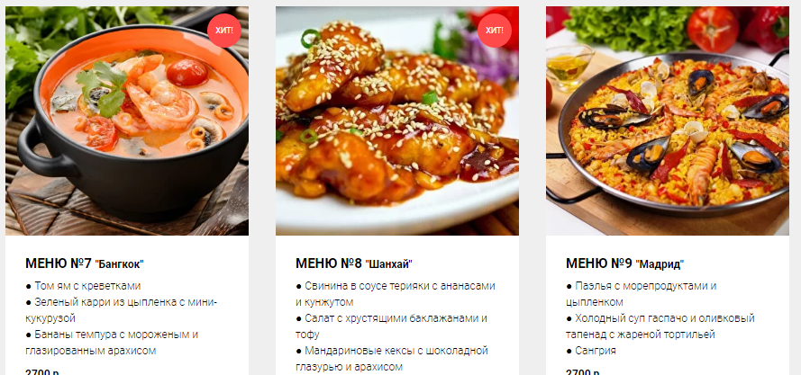The height and width of the screenshot is (375, 801).
Task: Click the 2700 р price under Мадрид menu
Action: coord(582,372)
